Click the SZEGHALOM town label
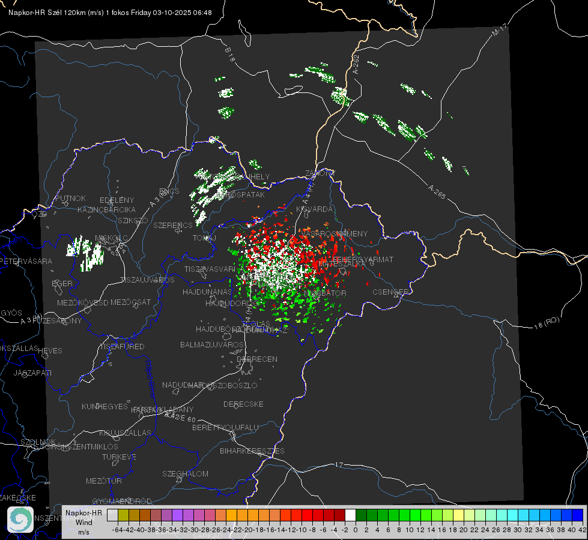 click(x=185, y=473)
